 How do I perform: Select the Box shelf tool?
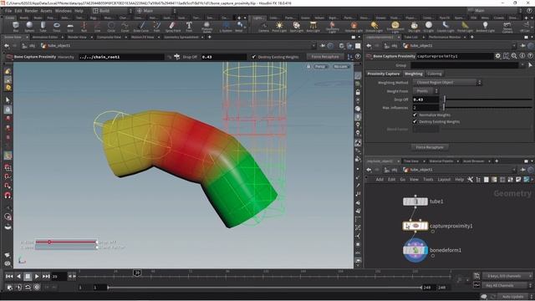click(16, 27)
